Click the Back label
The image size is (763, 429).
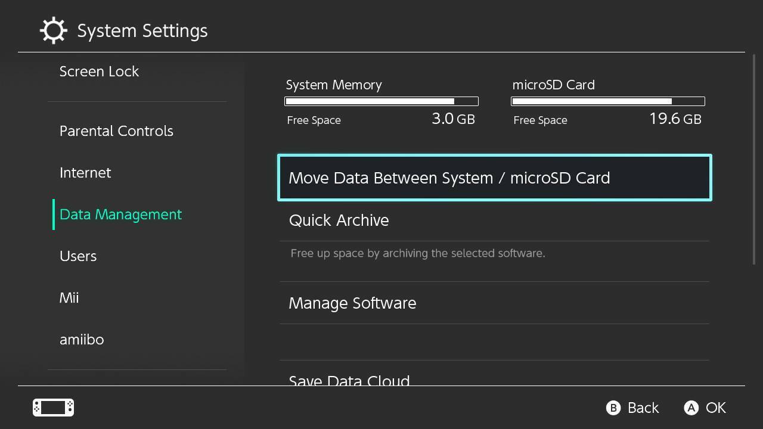point(643,408)
